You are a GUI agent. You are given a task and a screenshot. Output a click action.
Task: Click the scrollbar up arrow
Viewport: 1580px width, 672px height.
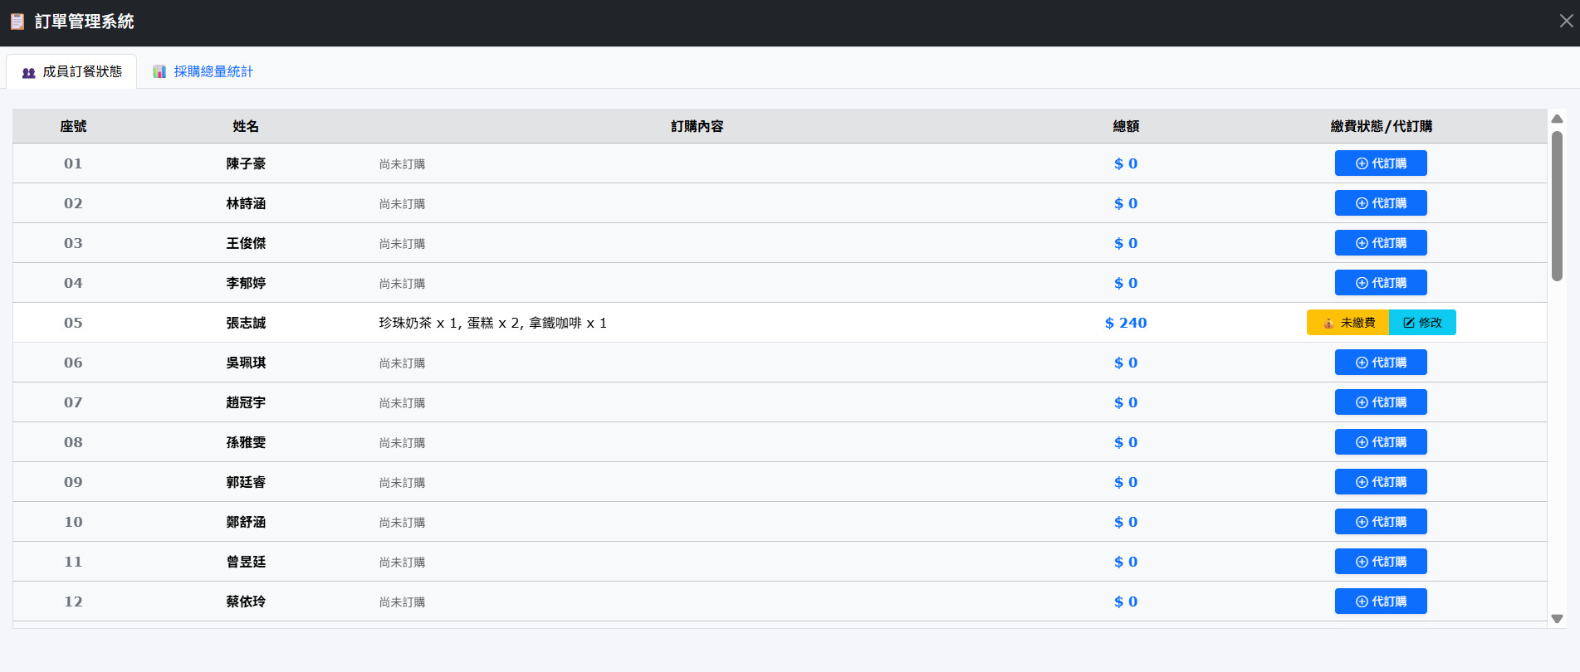click(x=1557, y=119)
